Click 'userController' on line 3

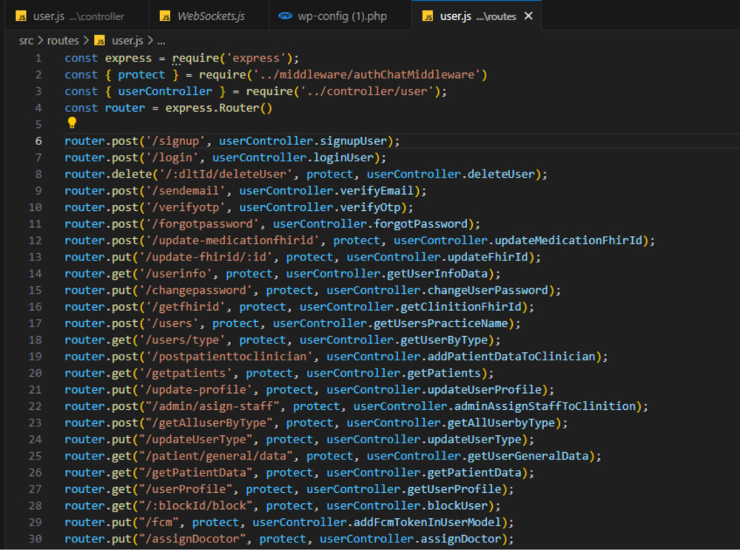[x=165, y=92]
